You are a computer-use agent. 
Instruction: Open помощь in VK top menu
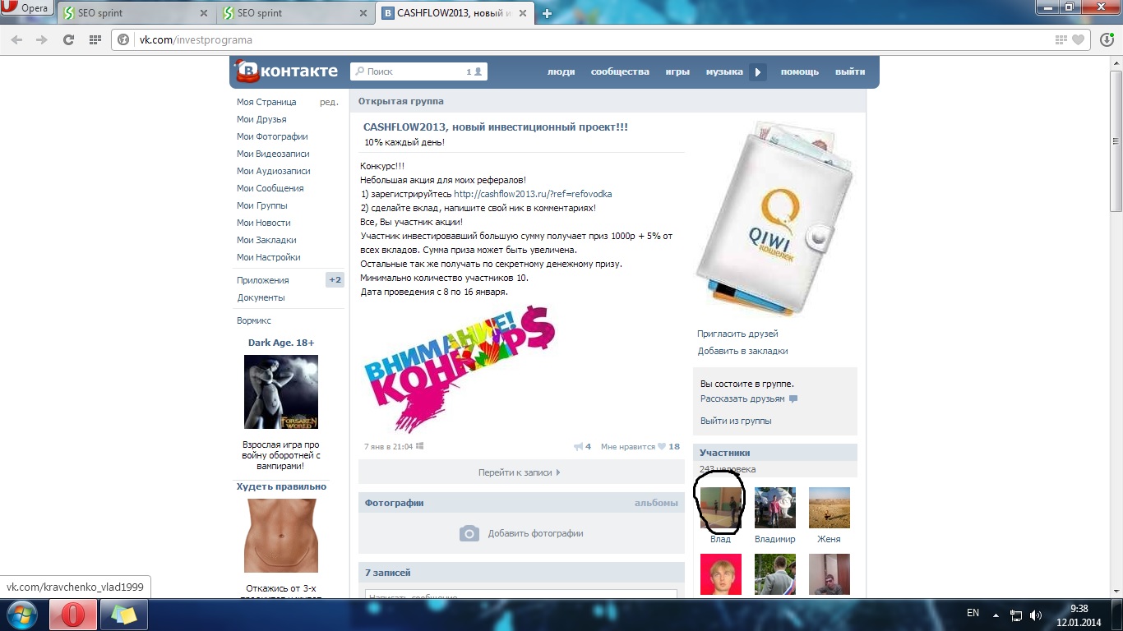pos(800,71)
